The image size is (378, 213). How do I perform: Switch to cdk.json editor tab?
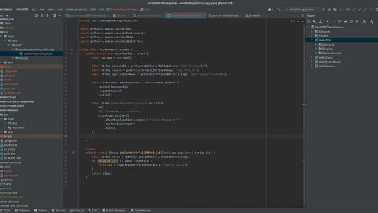click(x=121, y=15)
